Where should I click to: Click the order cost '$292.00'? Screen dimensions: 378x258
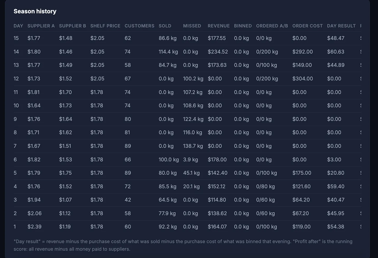click(303, 52)
